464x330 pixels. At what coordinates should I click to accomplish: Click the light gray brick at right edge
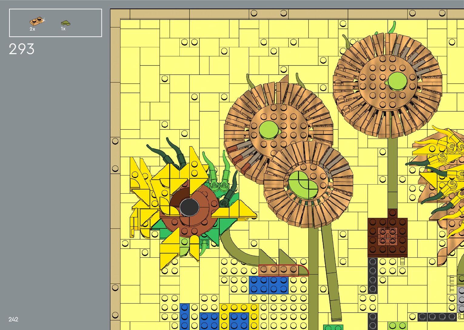tap(460, 298)
